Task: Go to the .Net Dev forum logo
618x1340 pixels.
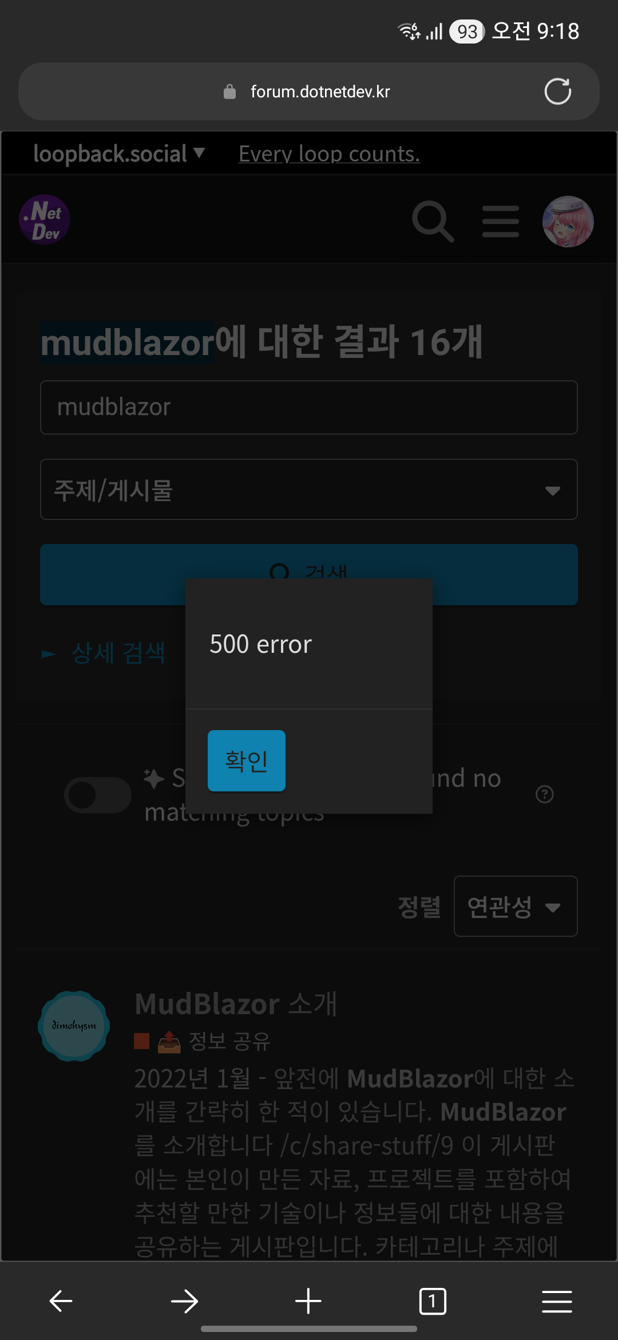Action: (x=45, y=220)
